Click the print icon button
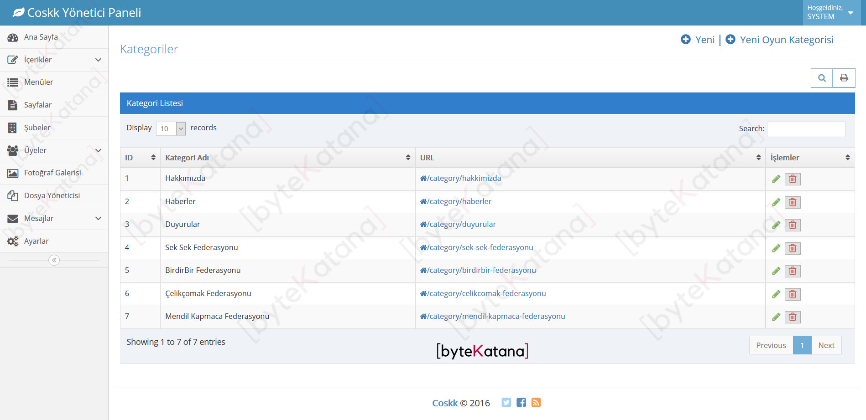 pos(844,78)
